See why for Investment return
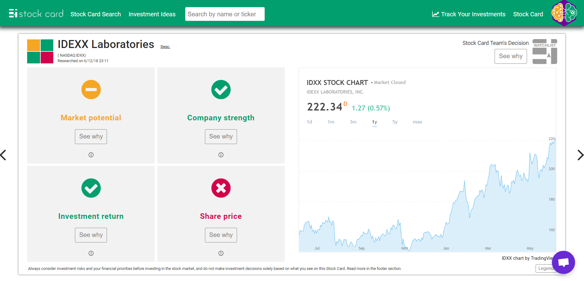The height and width of the screenshot is (281, 584). 91,235
